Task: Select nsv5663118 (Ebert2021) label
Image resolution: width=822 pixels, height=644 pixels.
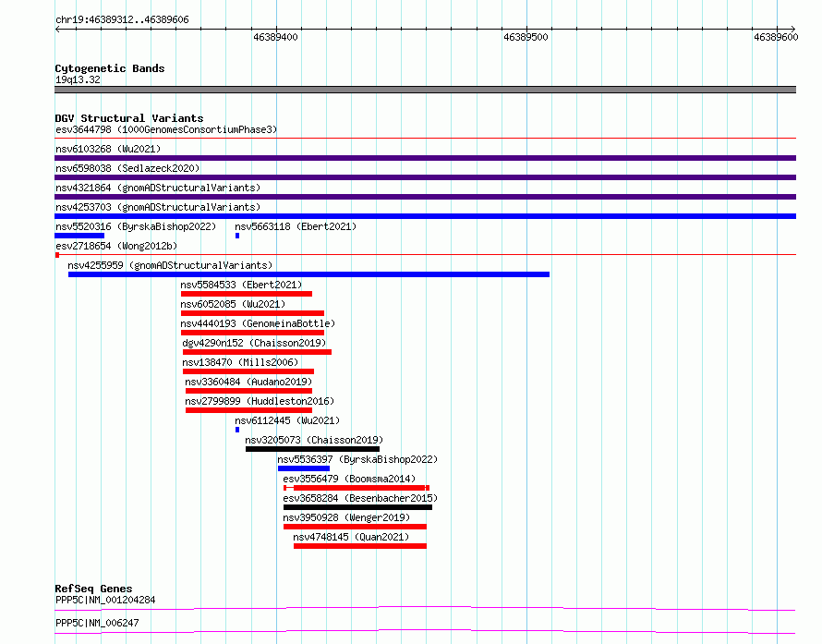Action: (296, 226)
